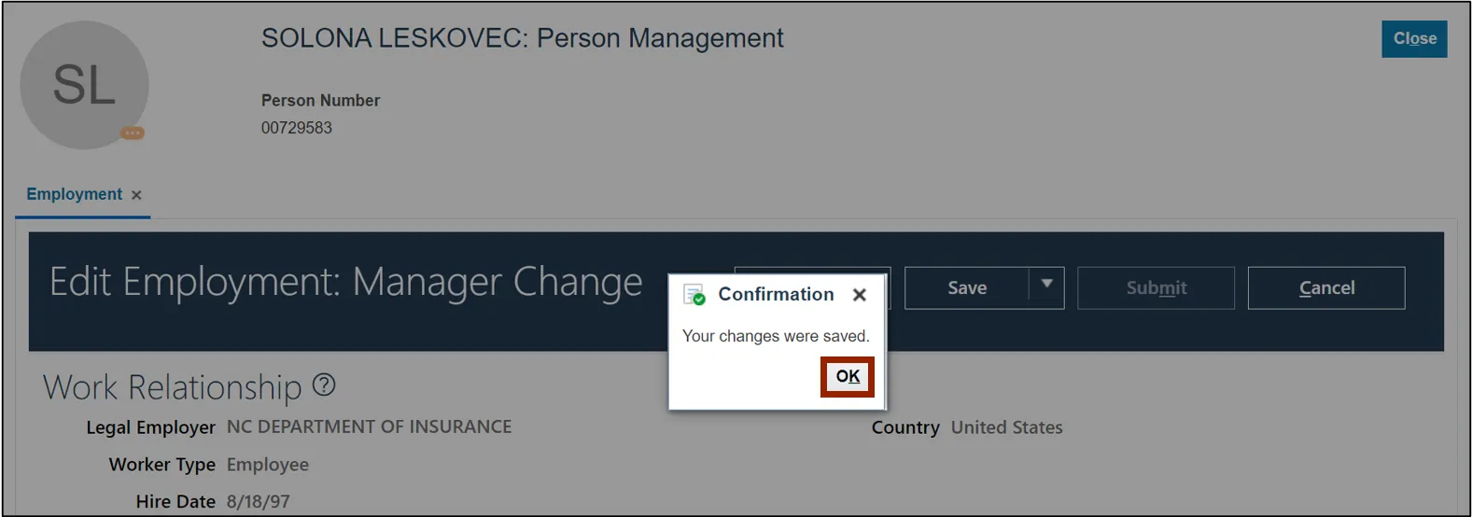The width and height of the screenshot is (1472, 517).
Task: Click the Person Number value 00729583
Action: pyautogui.click(x=297, y=128)
